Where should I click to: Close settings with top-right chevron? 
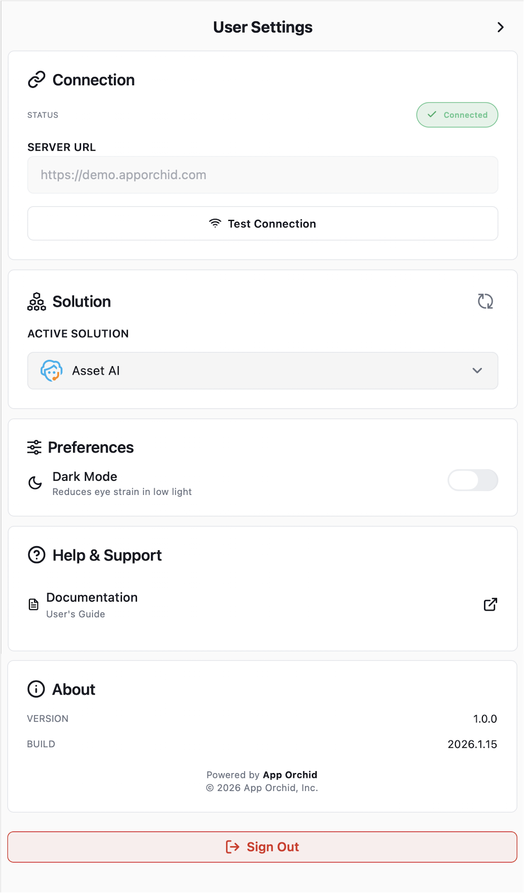pyautogui.click(x=501, y=27)
